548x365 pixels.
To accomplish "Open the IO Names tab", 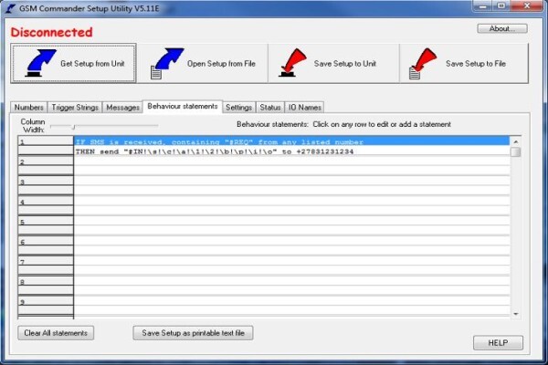I will [304, 108].
